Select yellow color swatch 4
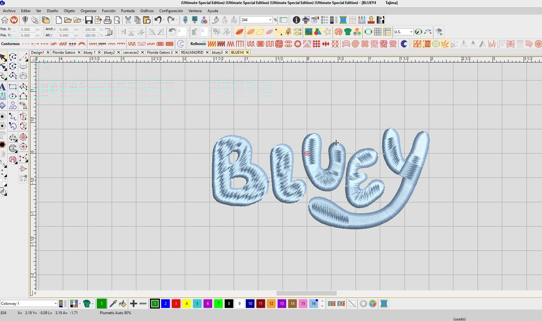The width and height of the screenshot is (542, 321). 186,304
